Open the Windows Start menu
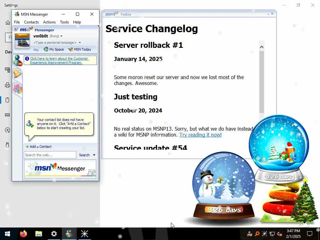 7,234
